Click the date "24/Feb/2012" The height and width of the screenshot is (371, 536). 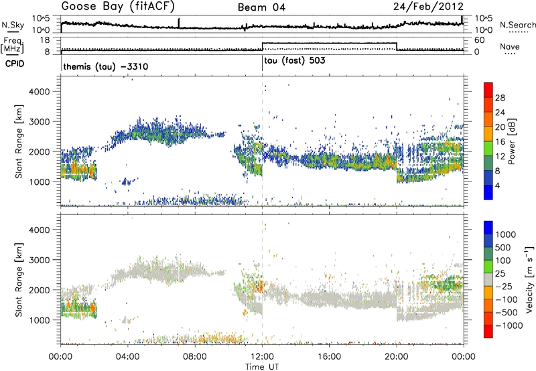(x=428, y=7)
